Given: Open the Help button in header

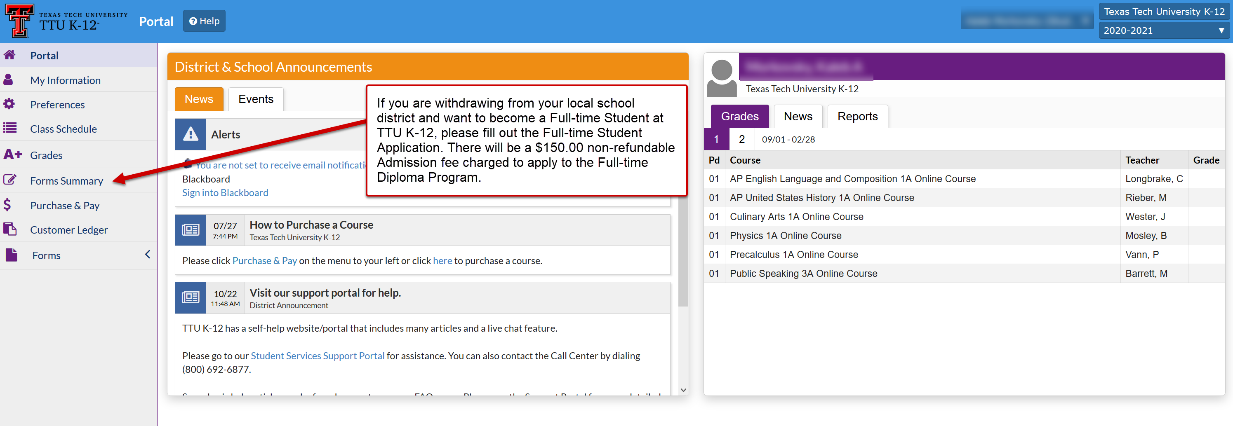Looking at the screenshot, I should [x=204, y=21].
